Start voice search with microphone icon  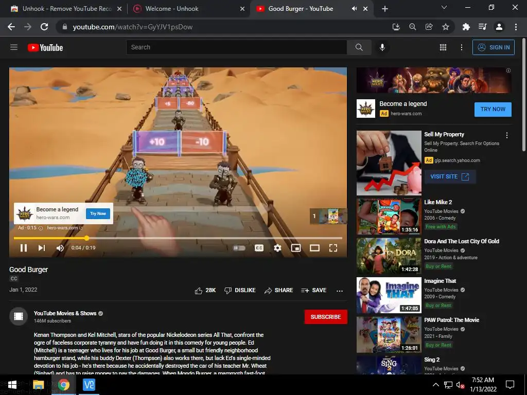[382, 47]
